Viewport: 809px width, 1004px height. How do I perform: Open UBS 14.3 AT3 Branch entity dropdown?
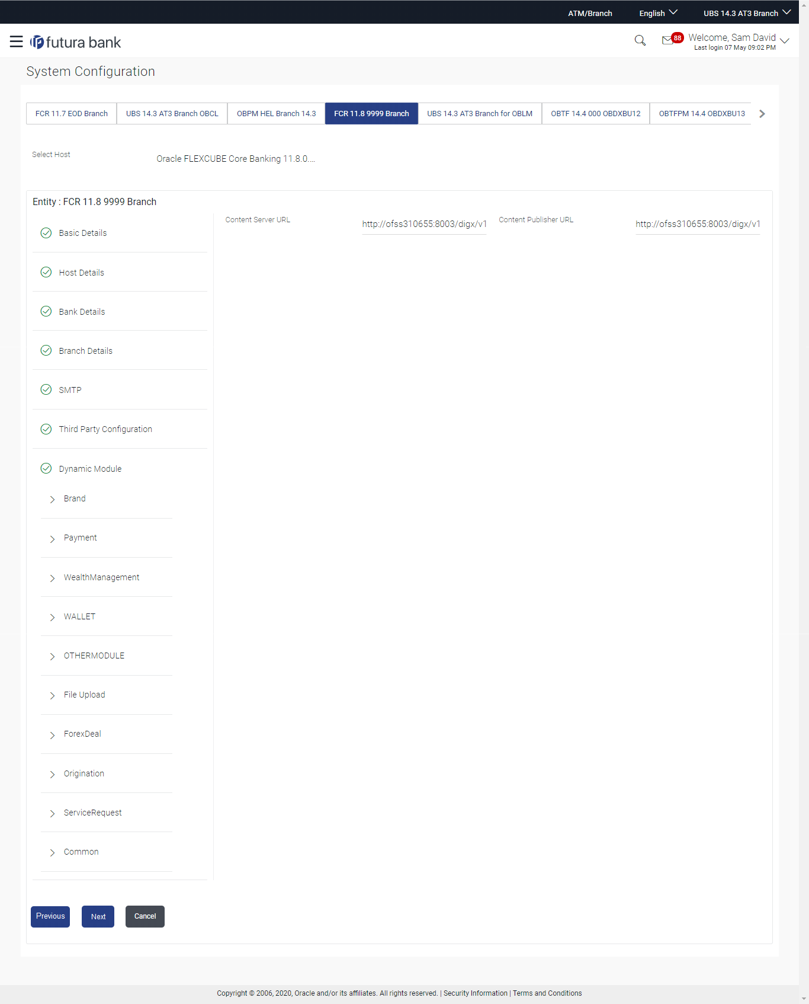pyautogui.click(x=747, y=13)
